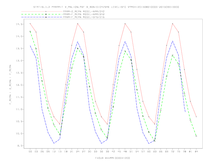Click x-axis tick label 75

(x=179, y=152)
